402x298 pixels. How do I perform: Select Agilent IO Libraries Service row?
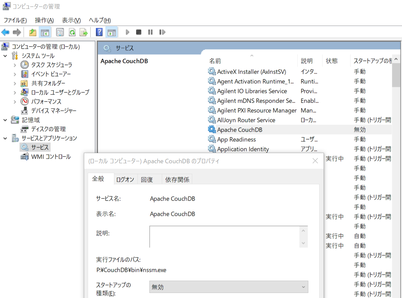tap(299, 91)
